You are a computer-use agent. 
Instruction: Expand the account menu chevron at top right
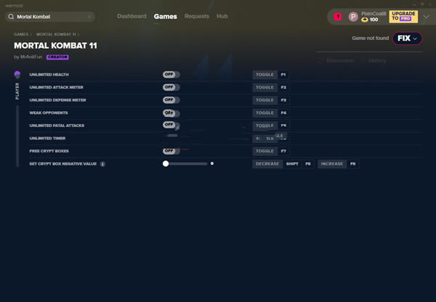pyautogui.click(x=426, y=16)
